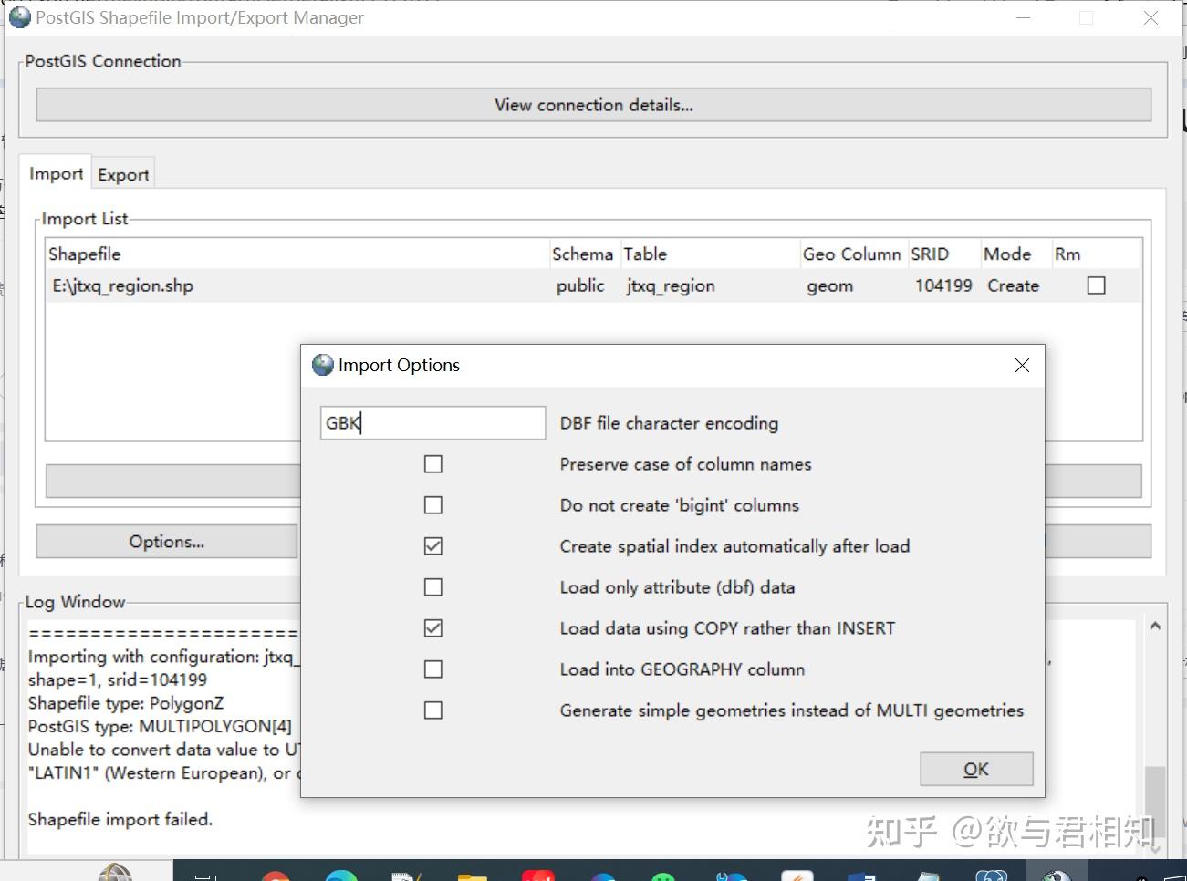This screenshot has height=881, width=1187.
Task: Click the 'Shapefile import failed.' log line
Action: [x=120, y=819]
